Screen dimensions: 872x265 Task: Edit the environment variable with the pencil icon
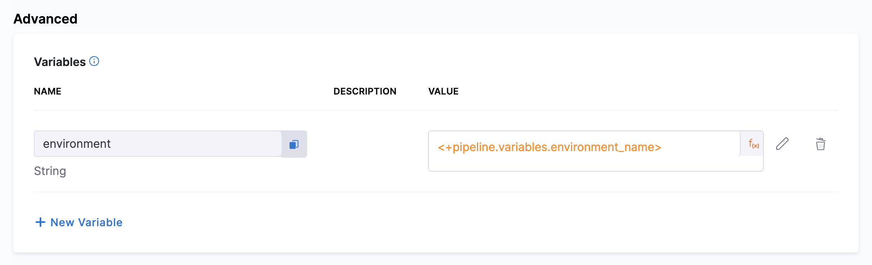point(782,144)
